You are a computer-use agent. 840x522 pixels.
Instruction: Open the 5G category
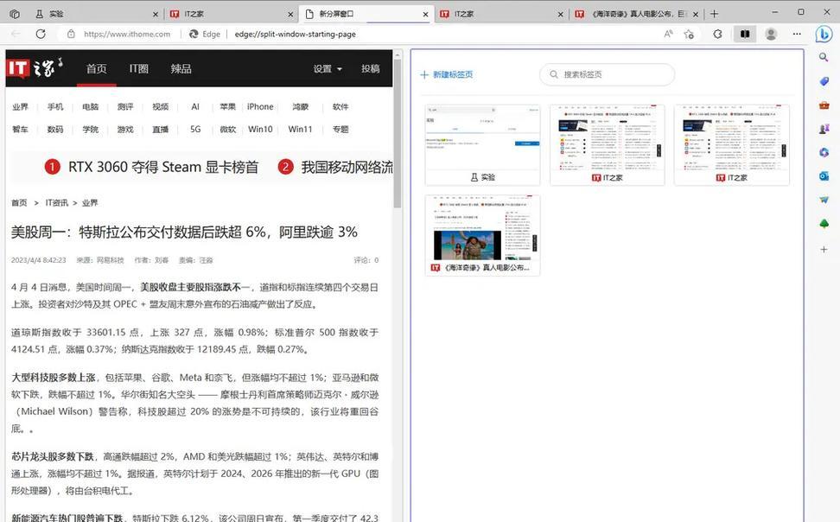[x=195, y=129]
